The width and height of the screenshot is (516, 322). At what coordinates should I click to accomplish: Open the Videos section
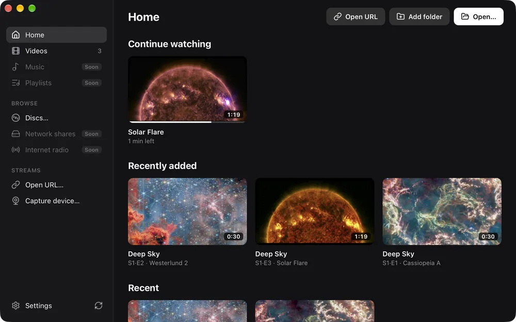click(56, 51)
